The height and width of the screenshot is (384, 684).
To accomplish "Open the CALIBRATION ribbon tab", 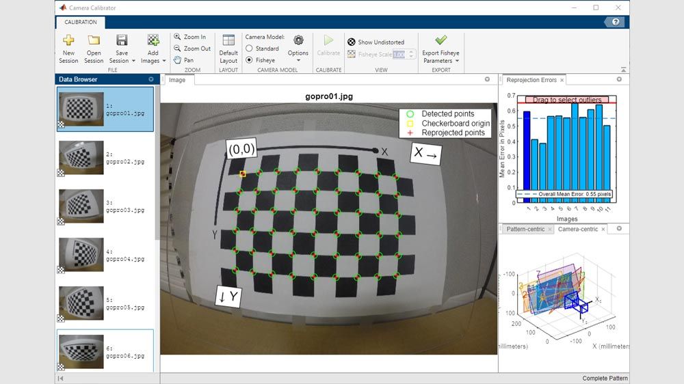I will (81, 22).
